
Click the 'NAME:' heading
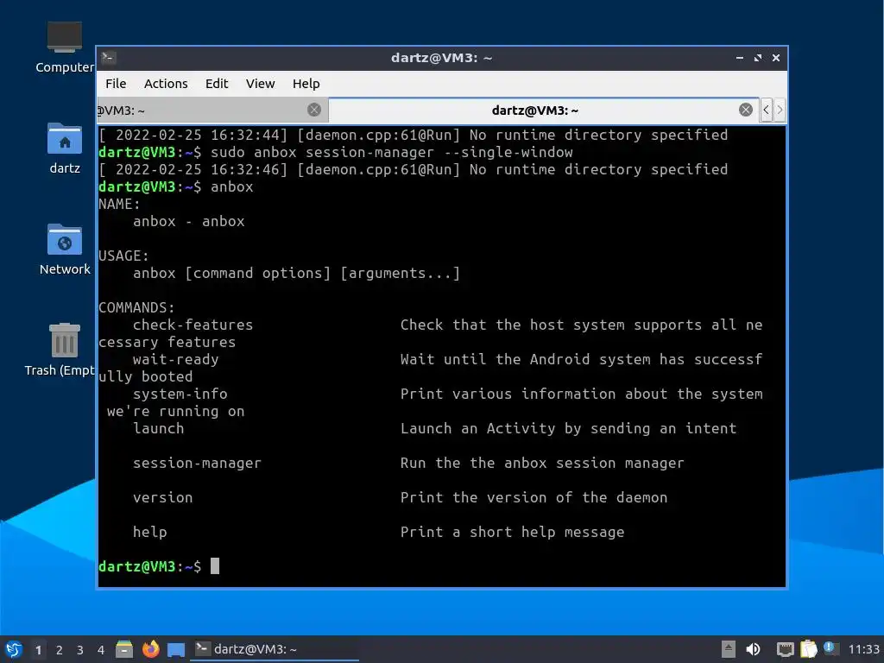point(119,204)
